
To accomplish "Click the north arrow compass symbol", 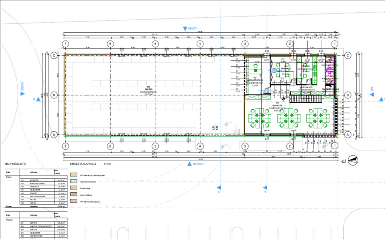I will [351, 161].
